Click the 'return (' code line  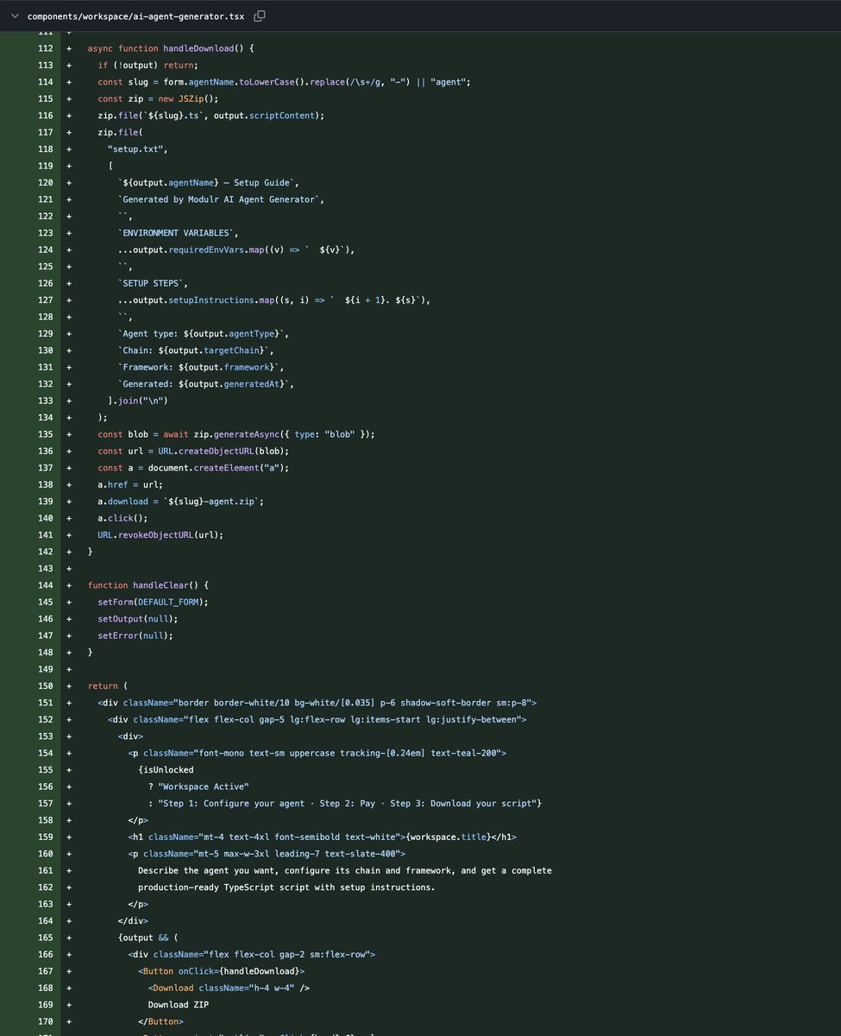107,686
